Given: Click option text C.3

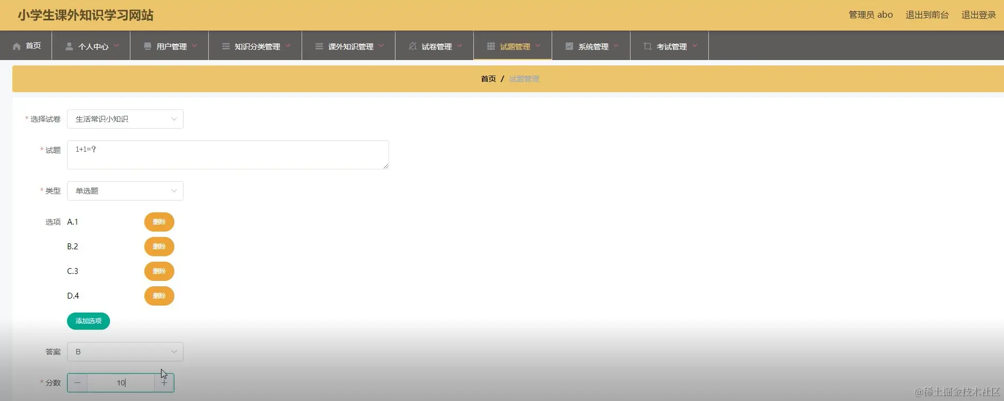Looking at the screenshot, I should pyautogui.click(x=72, y=271).
